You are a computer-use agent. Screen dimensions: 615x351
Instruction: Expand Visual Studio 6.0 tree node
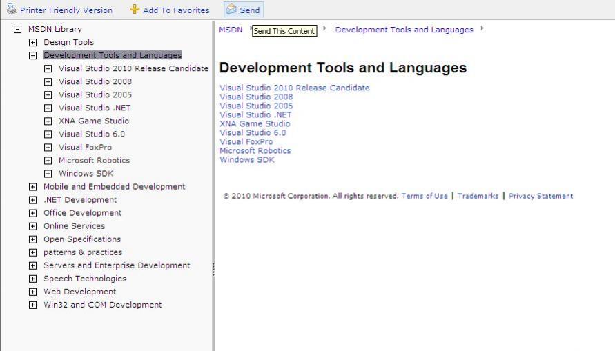[x=48, y=134]
